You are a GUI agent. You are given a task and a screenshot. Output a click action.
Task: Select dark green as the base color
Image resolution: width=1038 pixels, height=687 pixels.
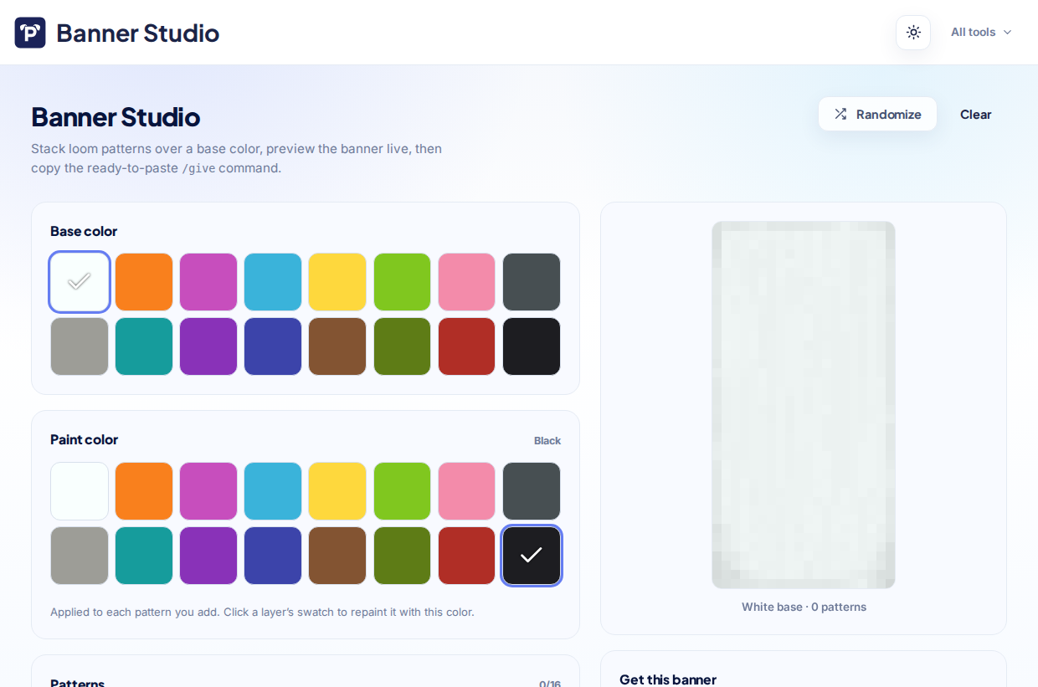402,346
